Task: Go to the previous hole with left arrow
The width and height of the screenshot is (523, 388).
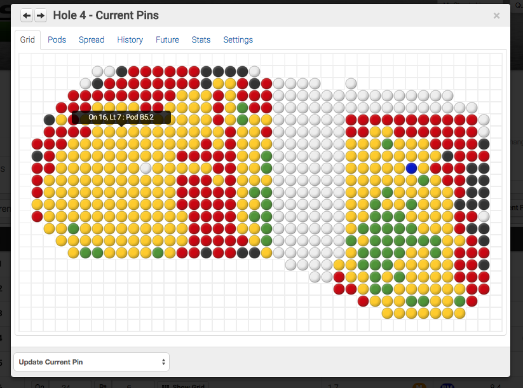Action: [27, 15]
